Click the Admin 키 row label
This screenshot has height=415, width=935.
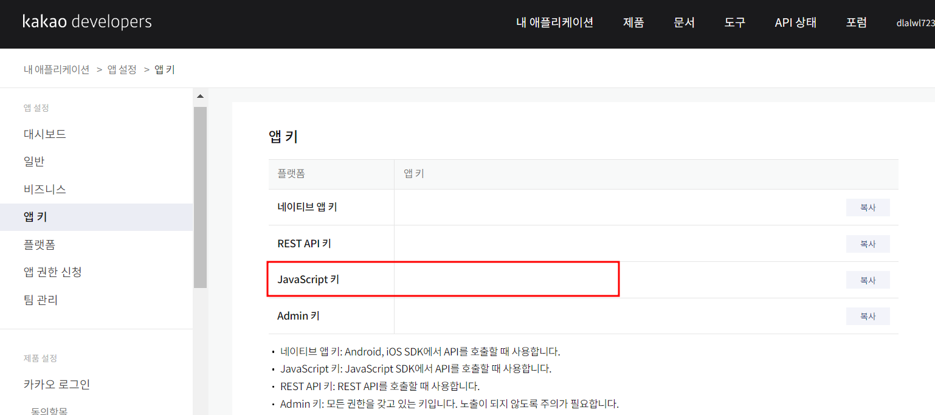(298, 316)
